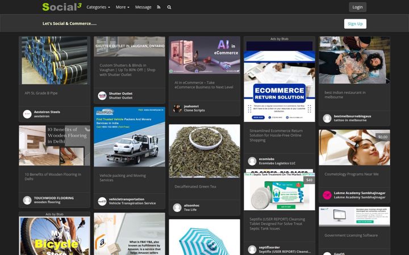Open the tattoo in melbourne board link
This screenshot has width=409, height=255.
(350, 120)
